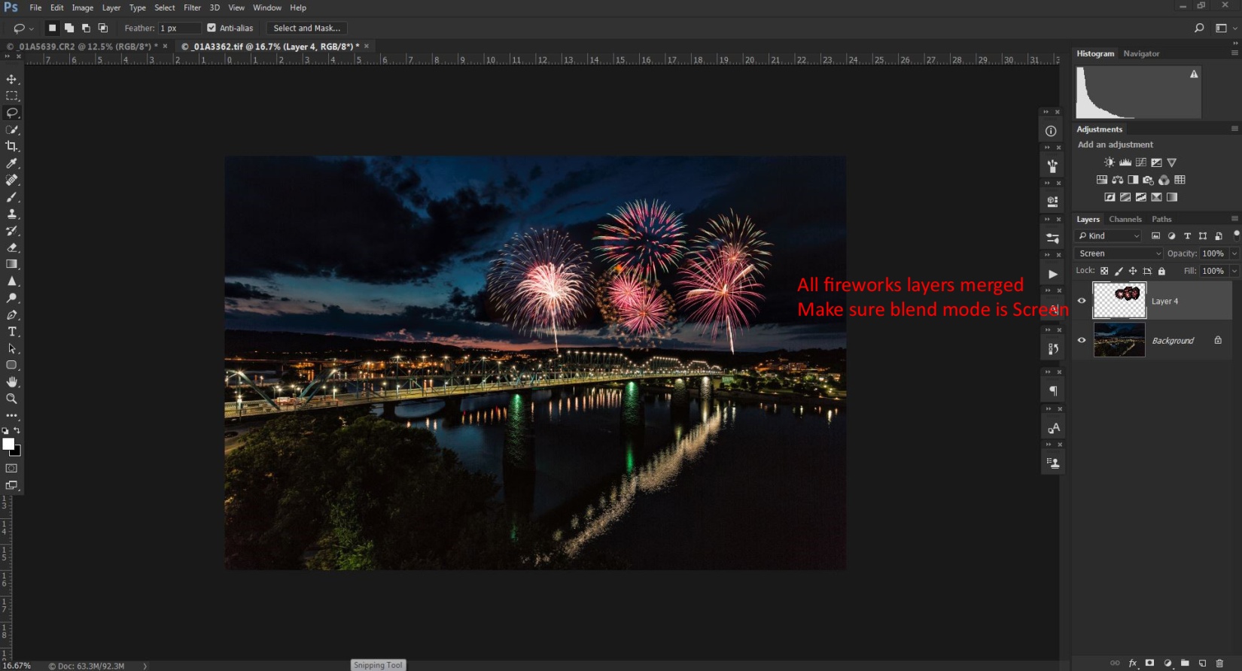
Task: Select the Rectangular Marquee tool
Action: tap(11, 96)
